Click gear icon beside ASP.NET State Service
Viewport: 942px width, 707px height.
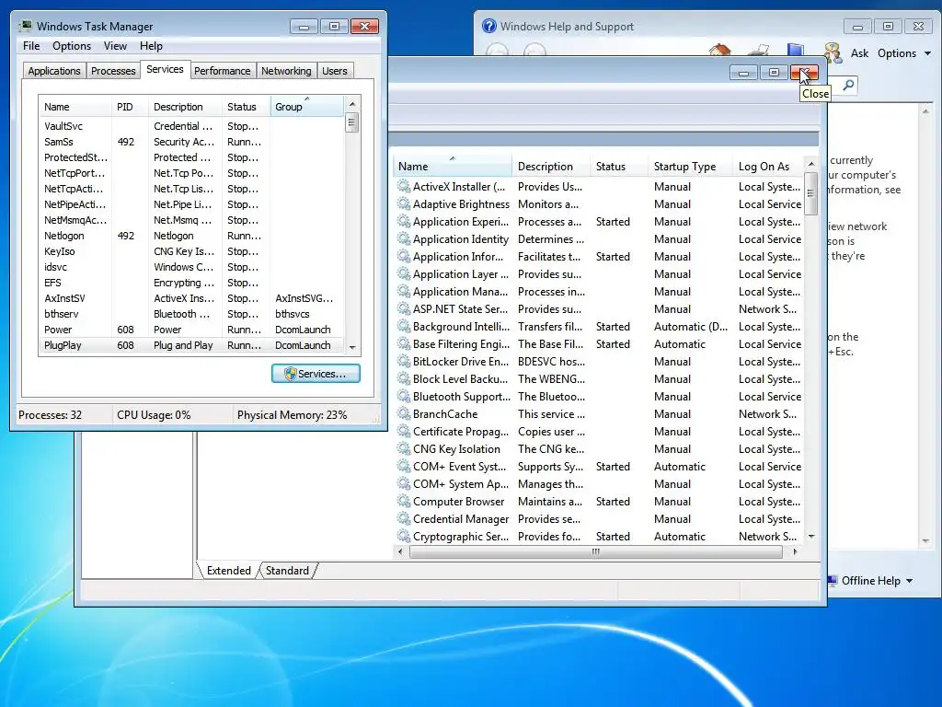tap(404, 308)
